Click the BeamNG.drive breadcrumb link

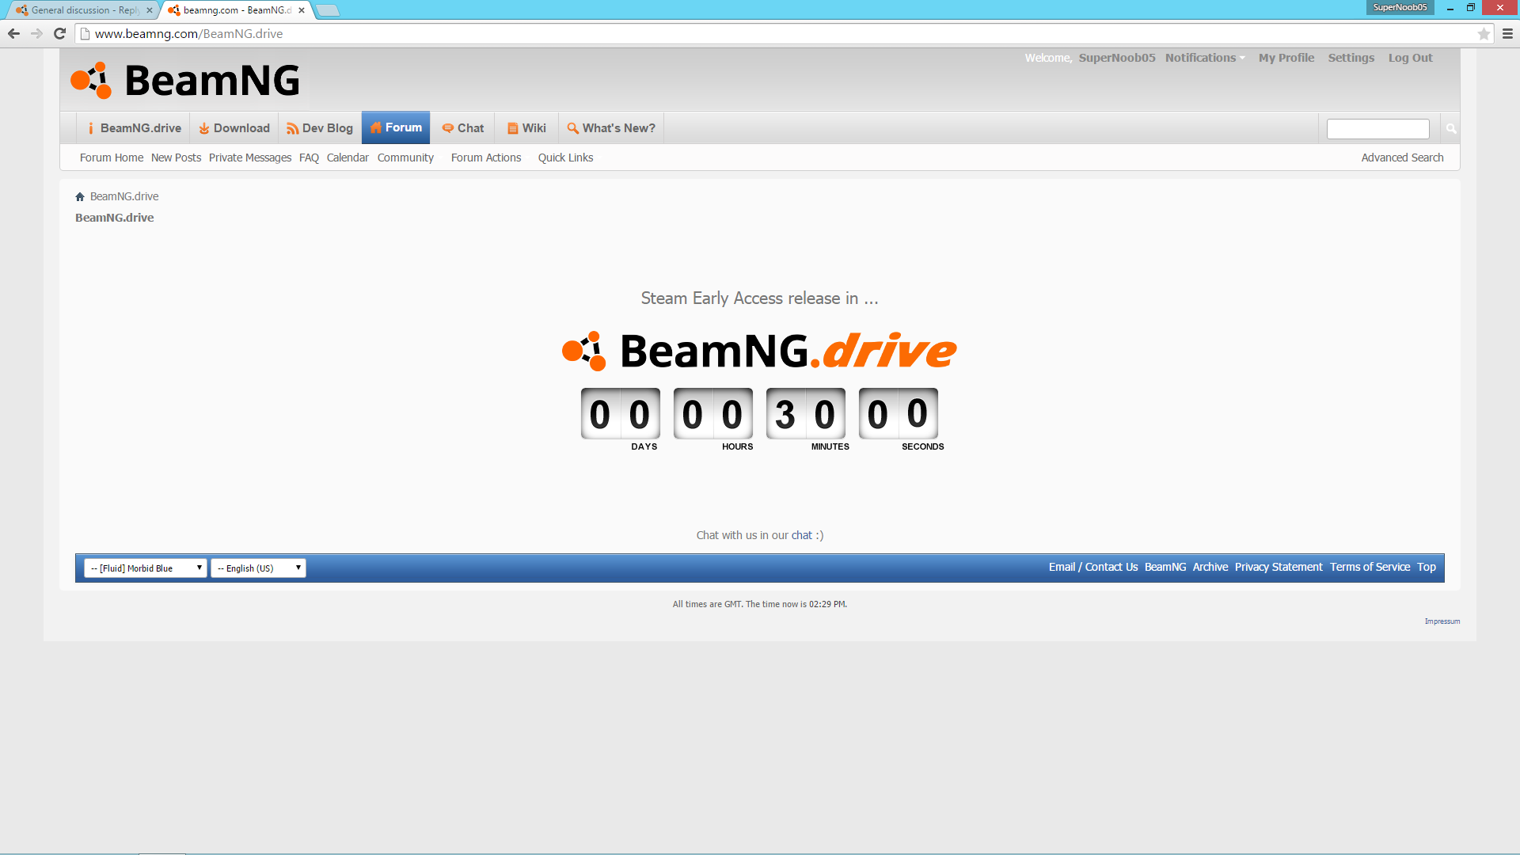coord(124,196)
